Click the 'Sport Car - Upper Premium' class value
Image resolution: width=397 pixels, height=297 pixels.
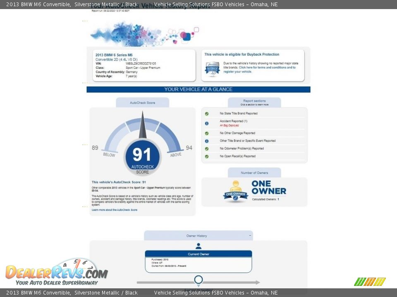(143, 68)
